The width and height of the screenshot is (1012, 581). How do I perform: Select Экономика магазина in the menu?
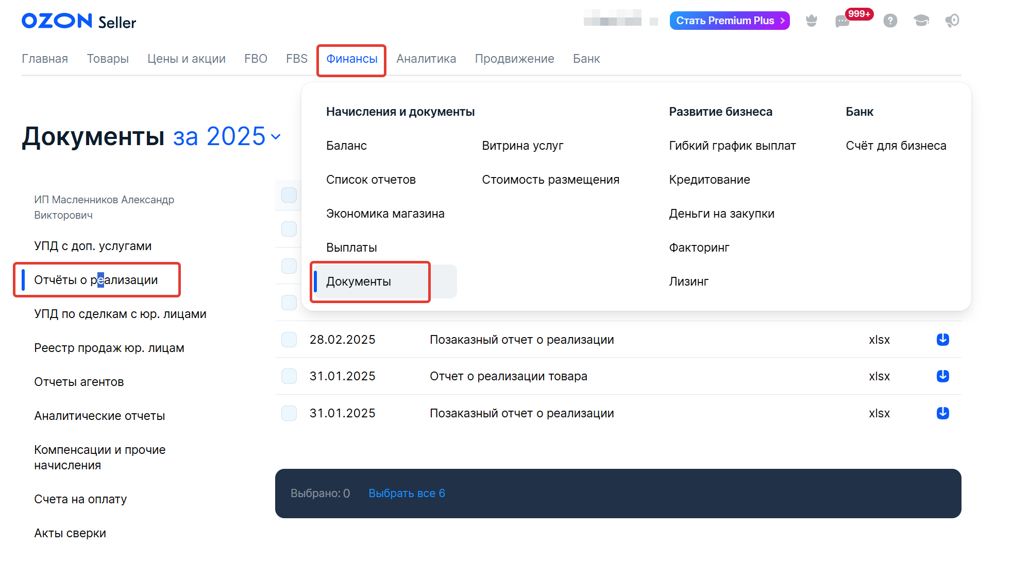point(385,214)
